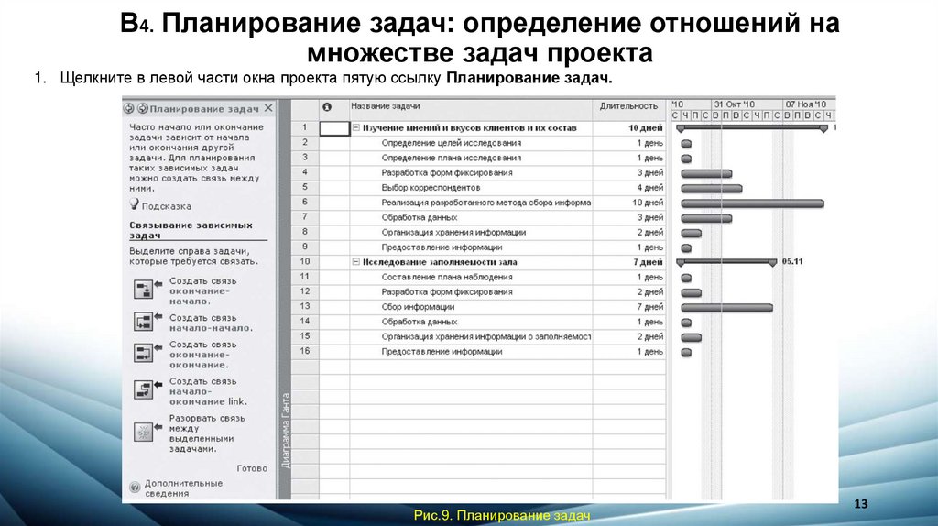Select task Реализация разработанного метода сбора информации
This screenshot has height=526, width=938.
click(486, 203)
